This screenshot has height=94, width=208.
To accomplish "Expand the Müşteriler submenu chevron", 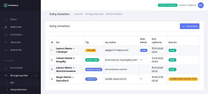I will pos(36,50).
